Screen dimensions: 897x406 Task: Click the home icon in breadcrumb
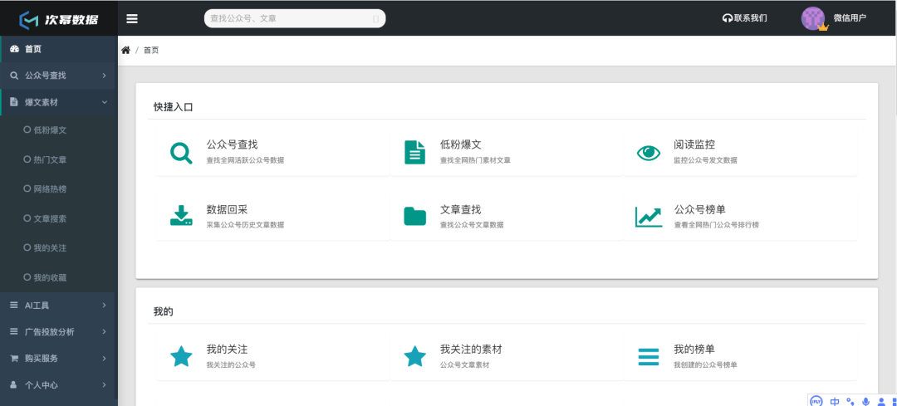(126, 51)
